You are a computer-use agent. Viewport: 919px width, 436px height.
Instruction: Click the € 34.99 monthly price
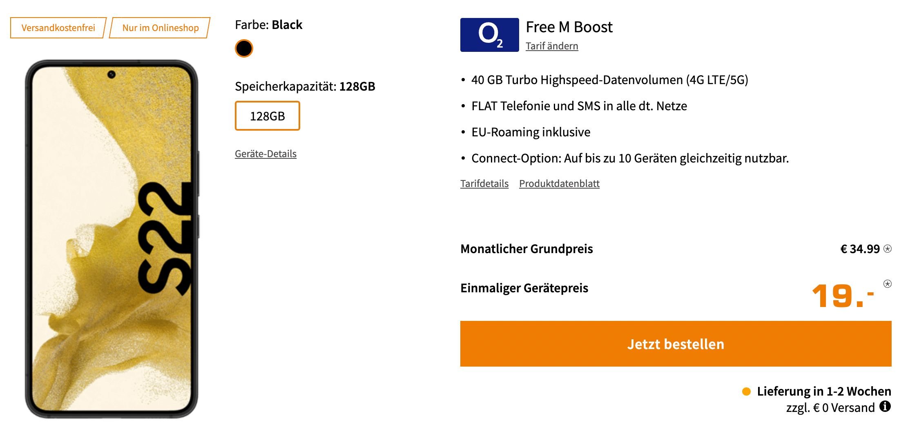(x=860, y=249)
